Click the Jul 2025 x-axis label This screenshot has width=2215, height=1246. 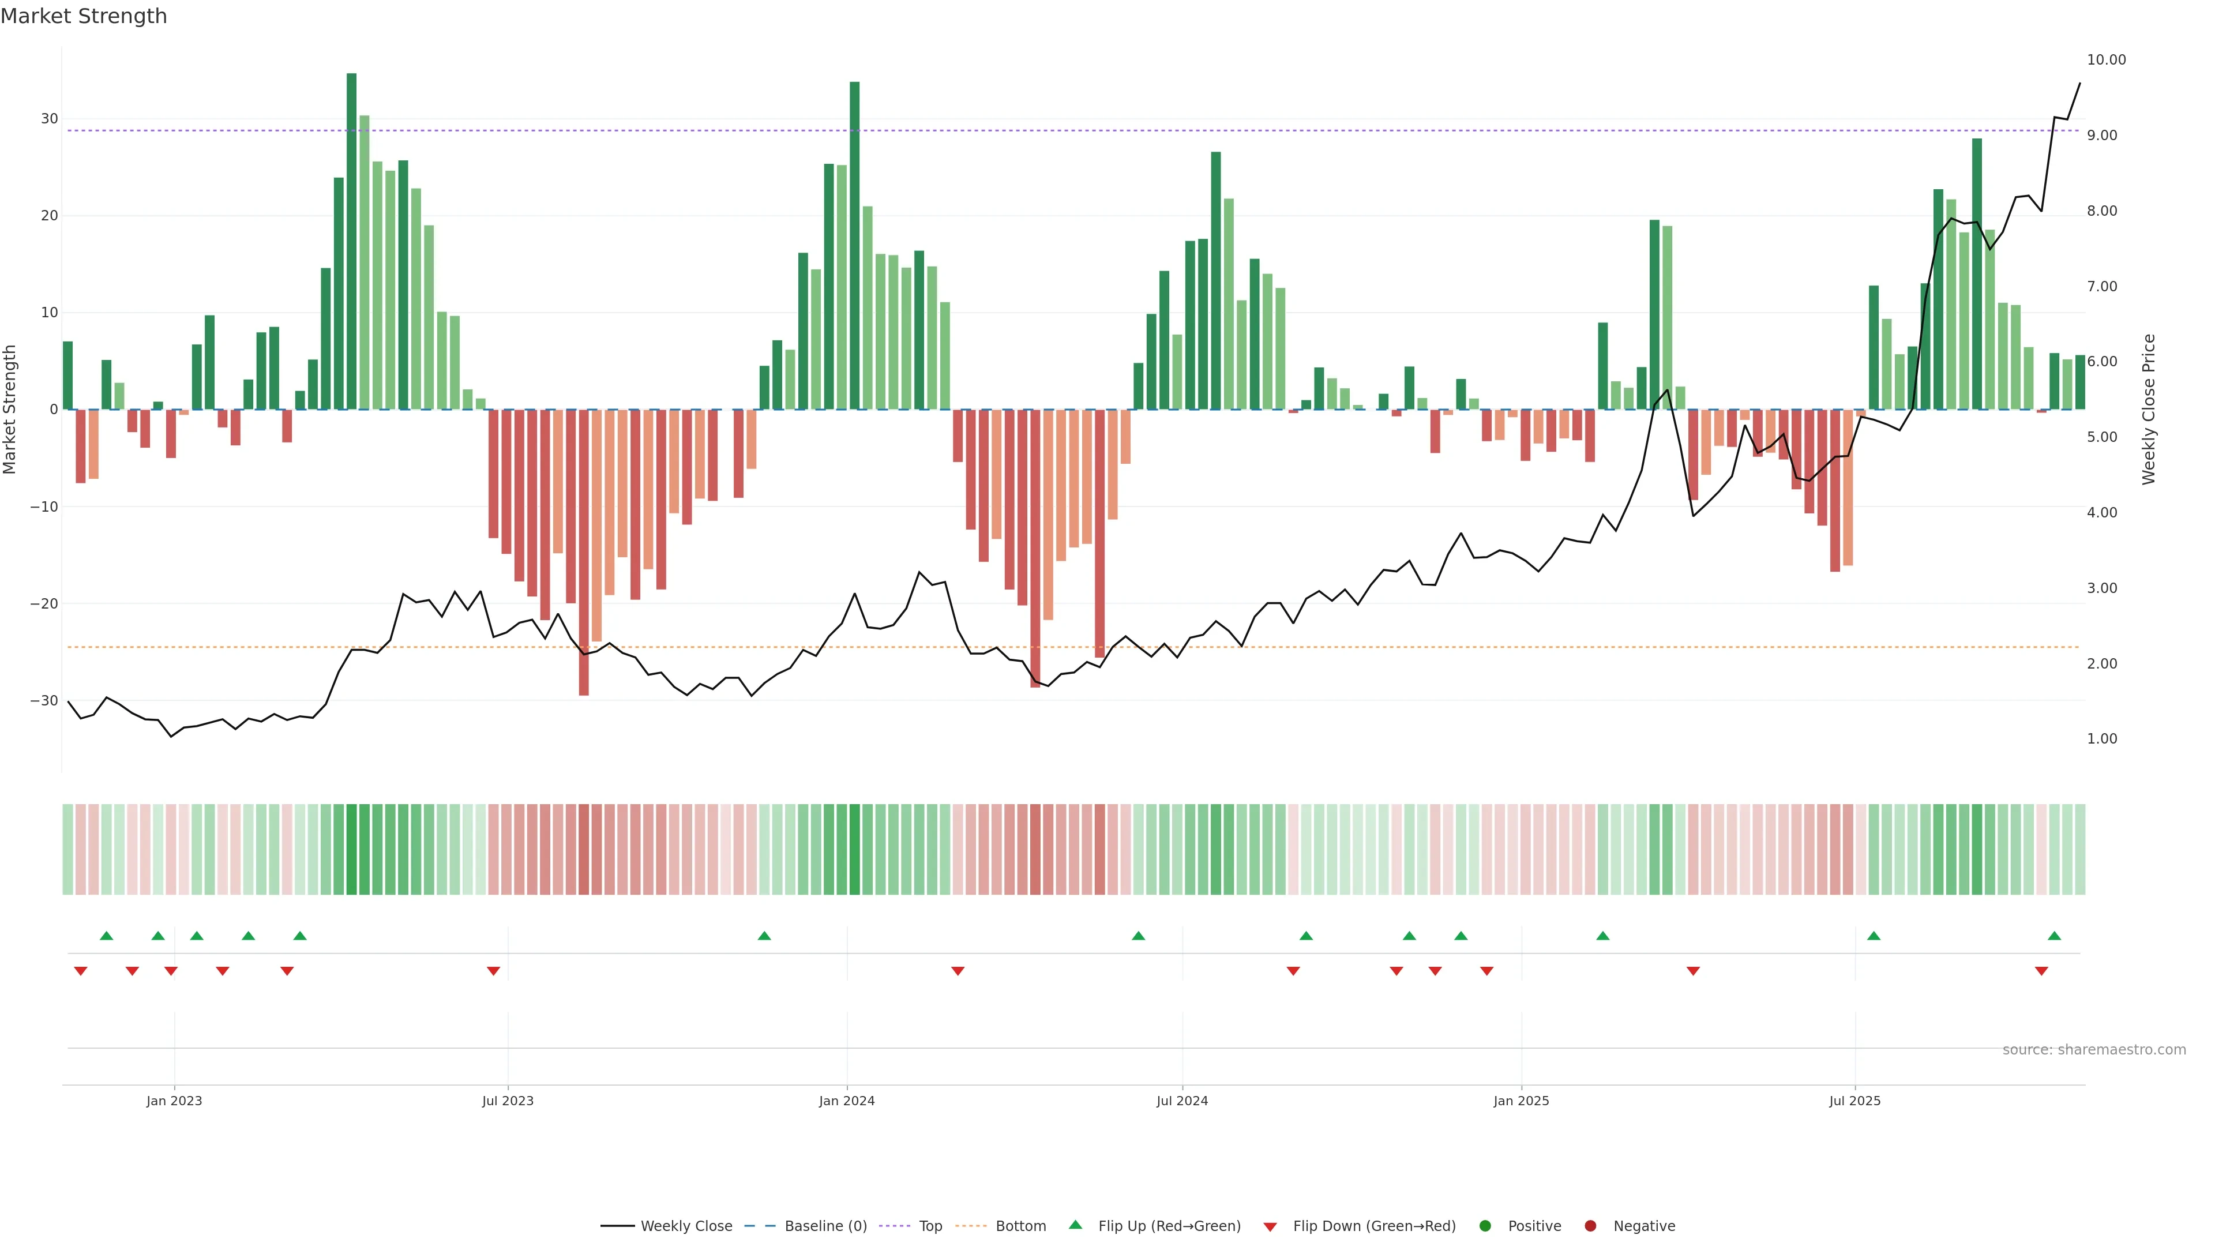[1854, 1101]
